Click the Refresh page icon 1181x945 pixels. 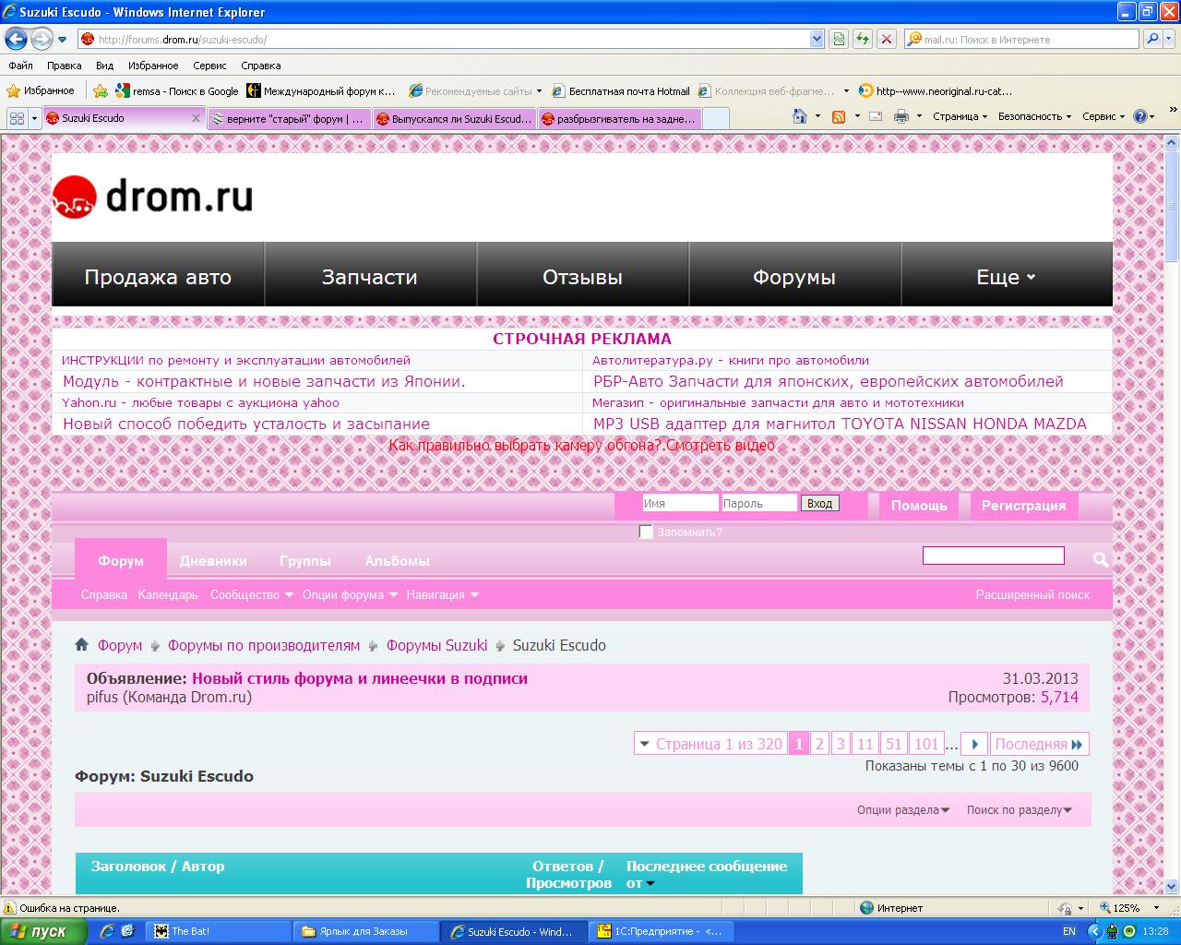coord(863,39)
